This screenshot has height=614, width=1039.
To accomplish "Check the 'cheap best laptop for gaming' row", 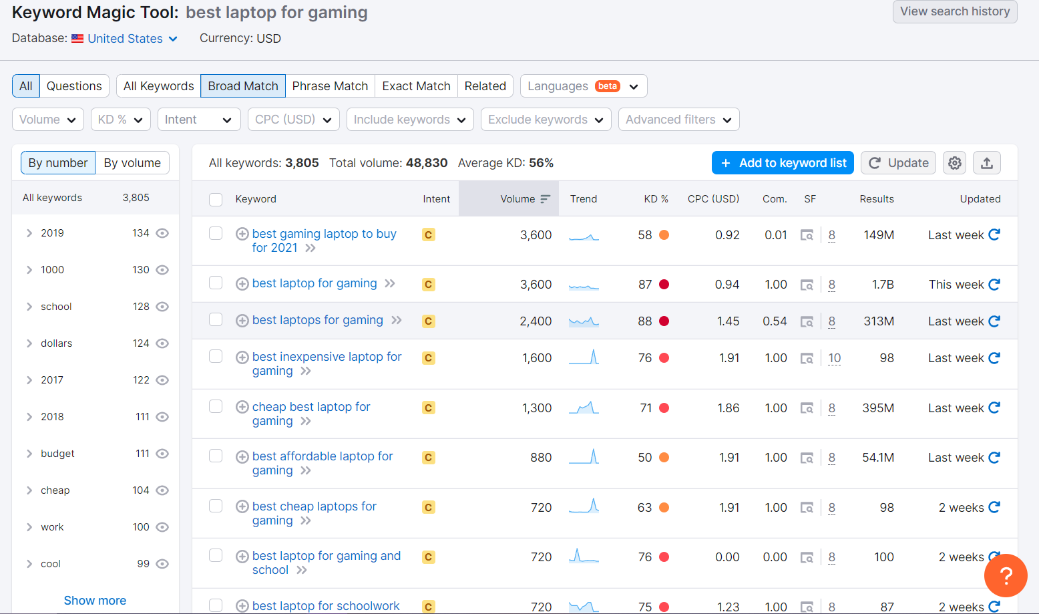I will (x=216, y=407).
